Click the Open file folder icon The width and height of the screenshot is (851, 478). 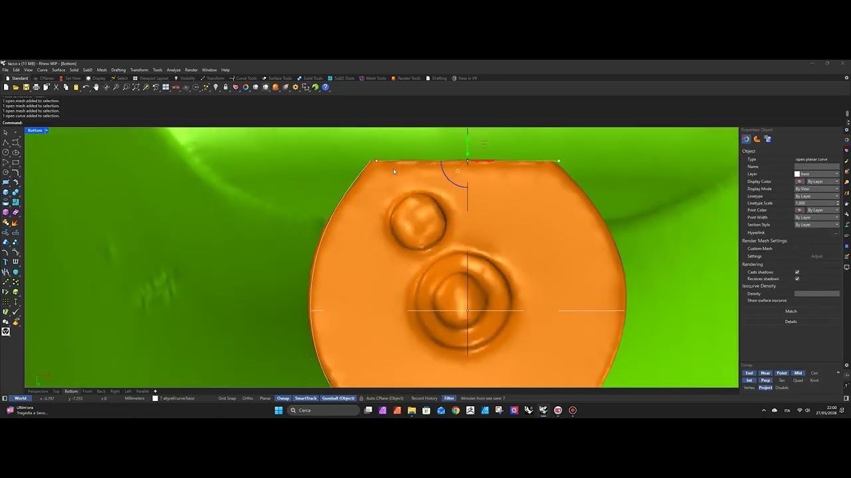(16, 87)
